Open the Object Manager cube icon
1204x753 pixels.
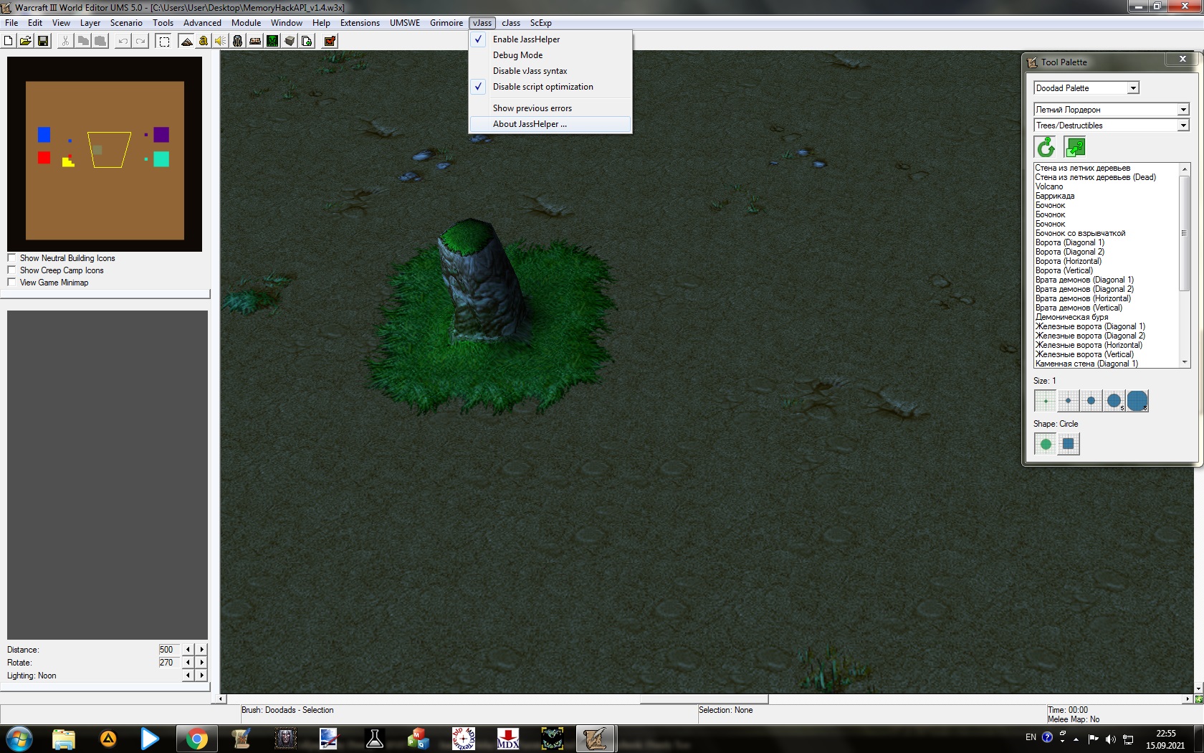coord(290,41)
